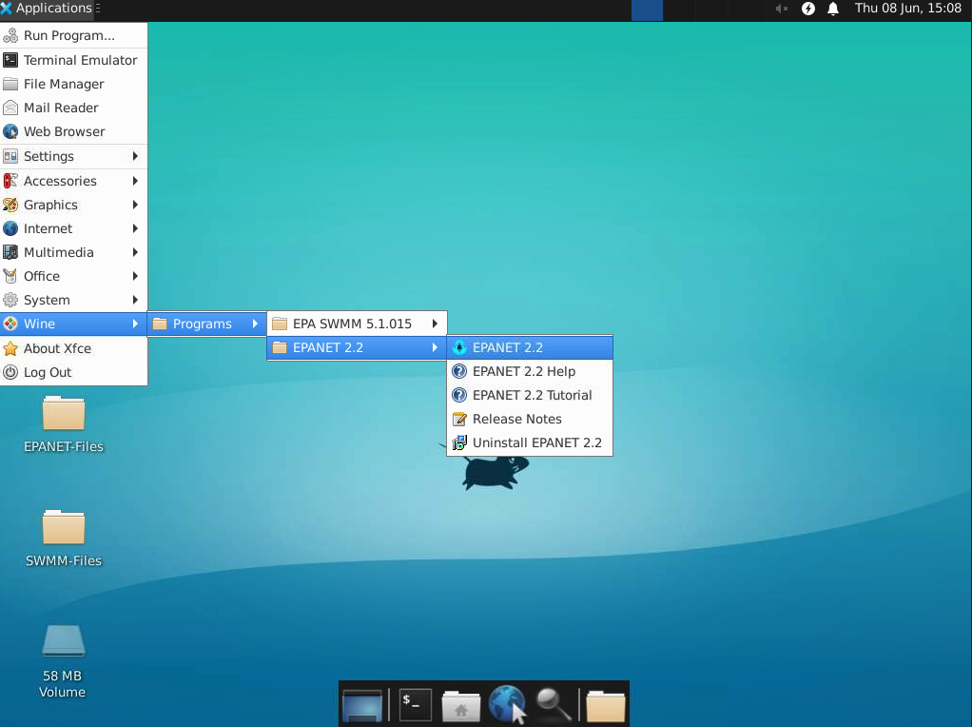972x727 pixels.
Task: Click the blue question mark beside EPANET 2.2 Tutorial
Action: click(x=459, y=395)
